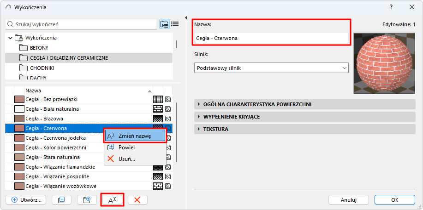Screen dimensions: 423x210
Task: Switch to flat list view
Action: (x=175, y=24)
